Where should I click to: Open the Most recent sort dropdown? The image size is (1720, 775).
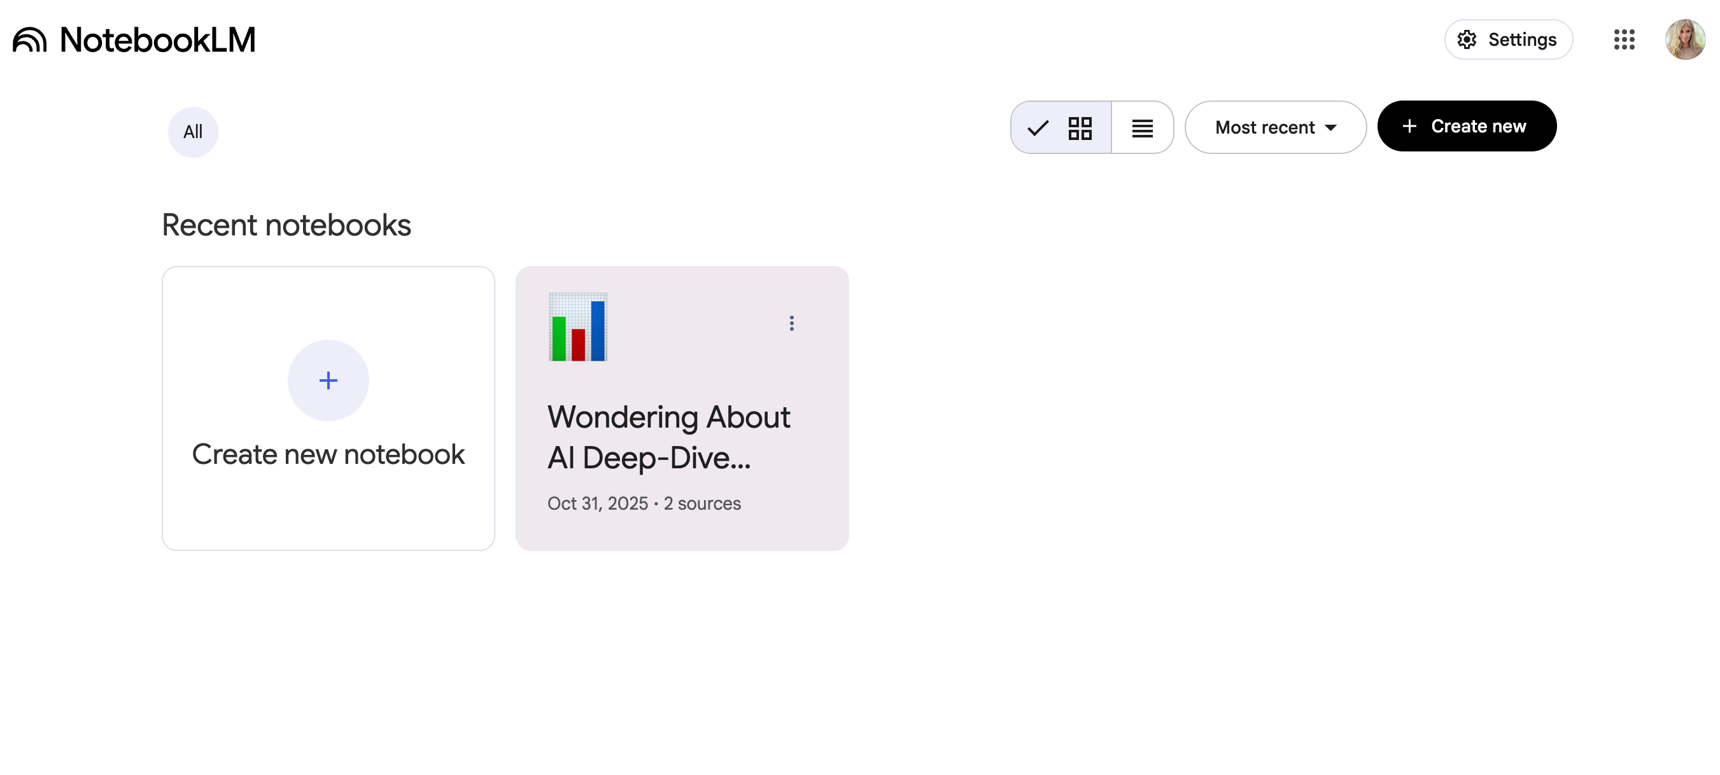pos(1264,127)
